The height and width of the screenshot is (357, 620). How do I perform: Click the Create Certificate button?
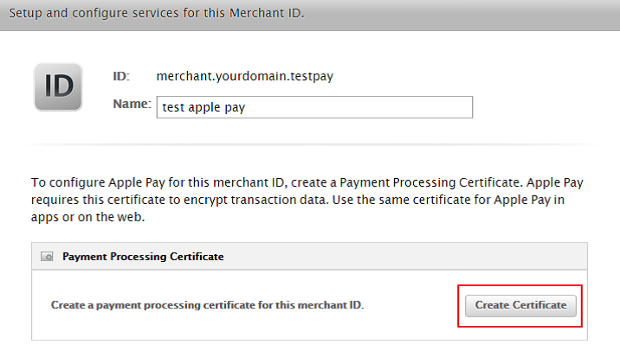click(520, 306)
